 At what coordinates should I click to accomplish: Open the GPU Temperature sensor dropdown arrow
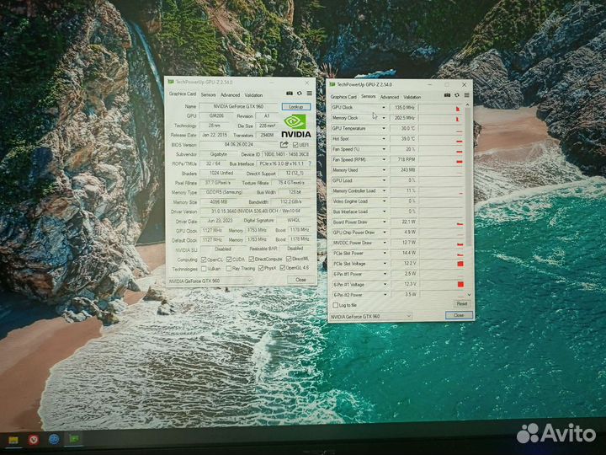click(x=384, y=128)
